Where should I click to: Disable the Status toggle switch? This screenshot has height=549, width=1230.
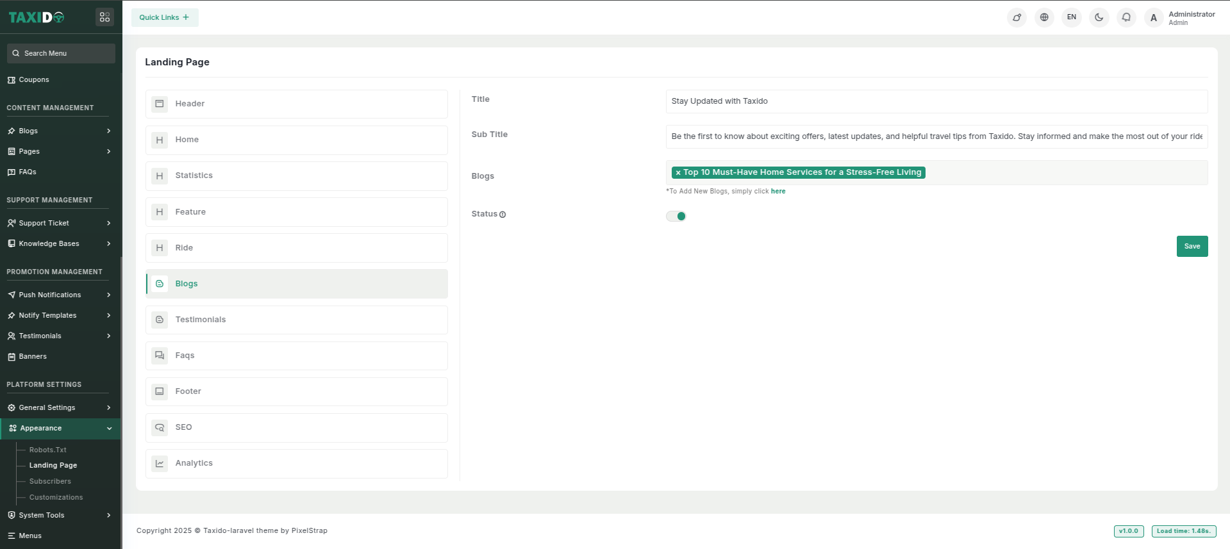pyautogui.click(x=676, y=217)
